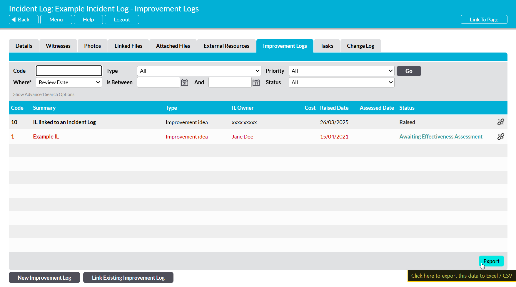516x287 pixels.
Task: Click Link Existing Improvement Log
Action: (128, 278)
